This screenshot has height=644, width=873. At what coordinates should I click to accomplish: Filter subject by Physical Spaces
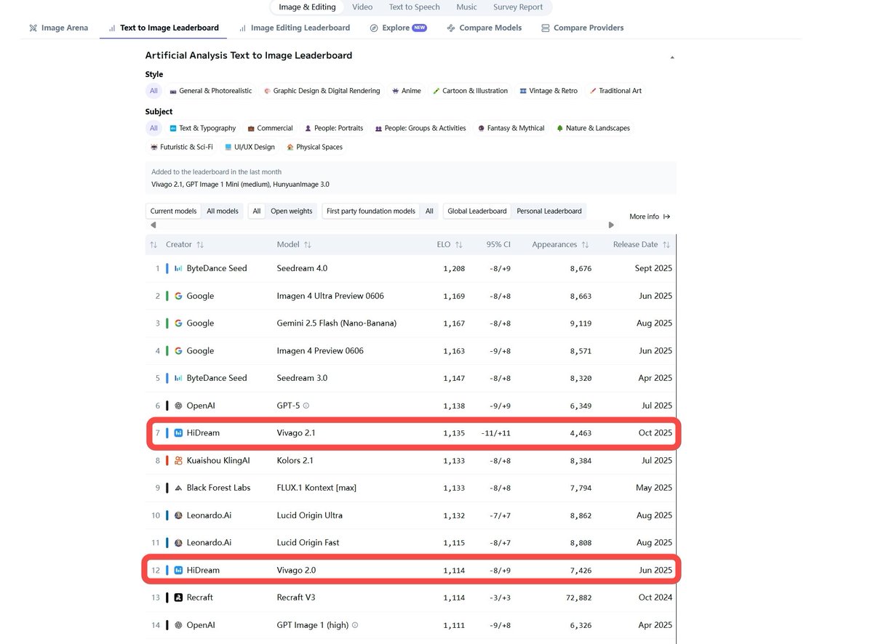tap(315, 147)
